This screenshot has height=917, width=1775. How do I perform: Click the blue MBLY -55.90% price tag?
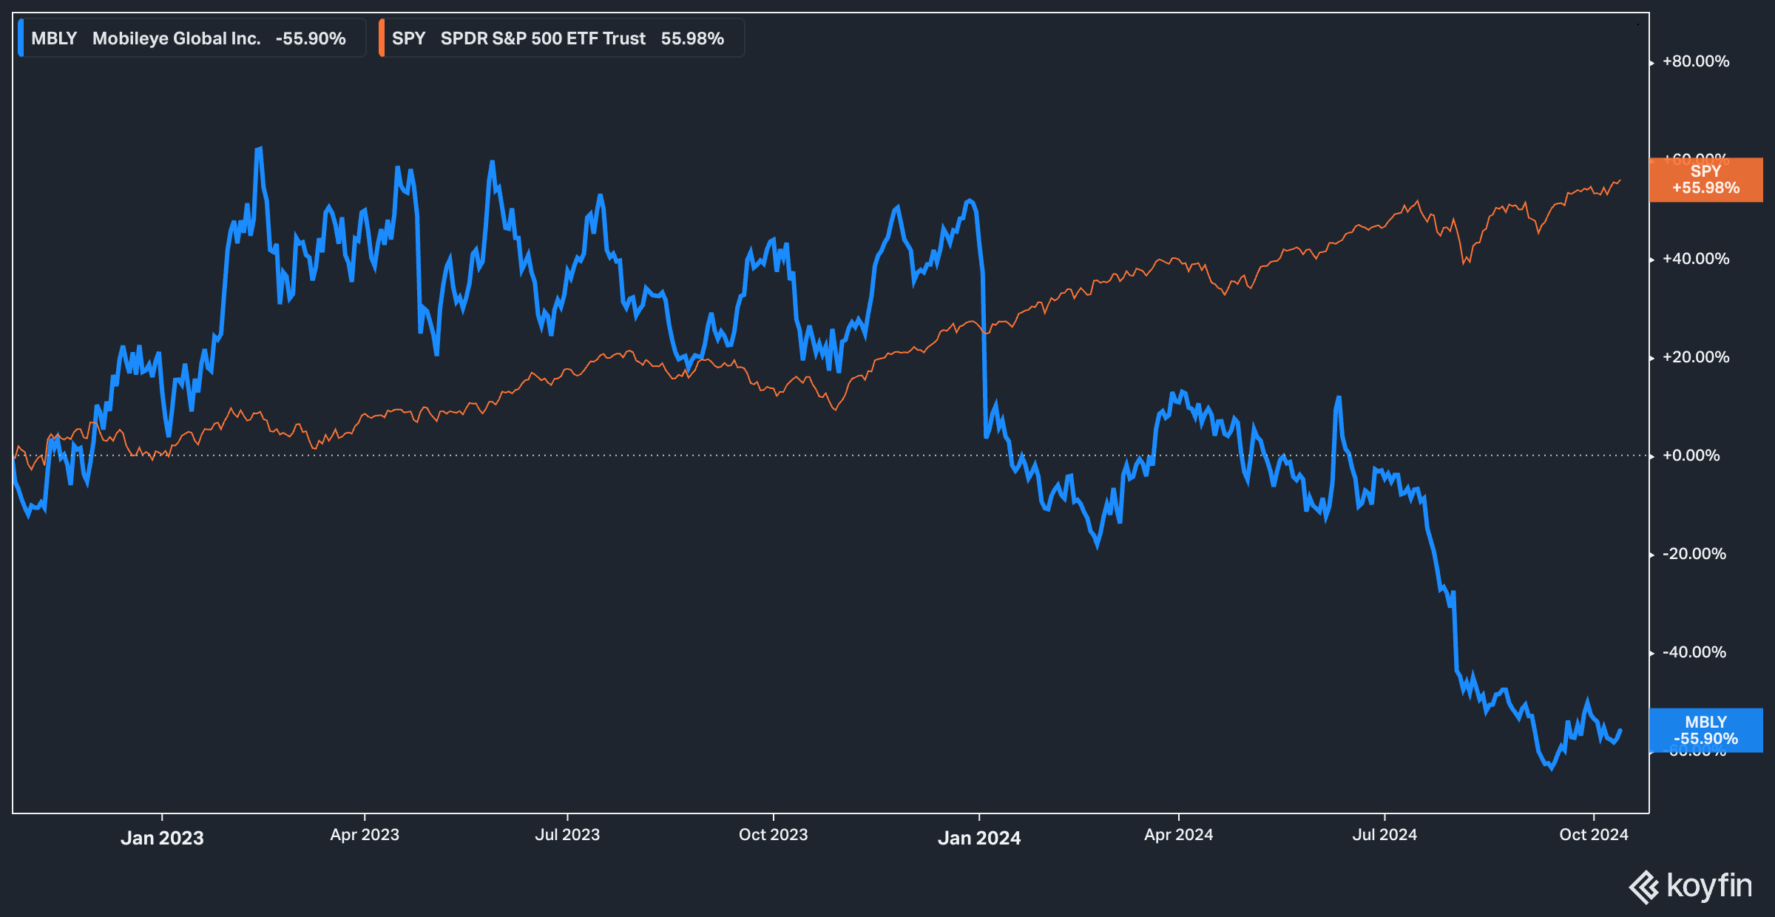click(1706, 731)
